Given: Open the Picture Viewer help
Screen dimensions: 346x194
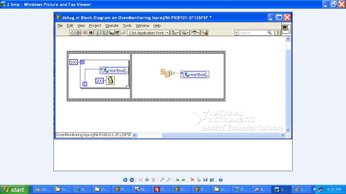Looking at the screenshot, I should (x=221, y=180).
